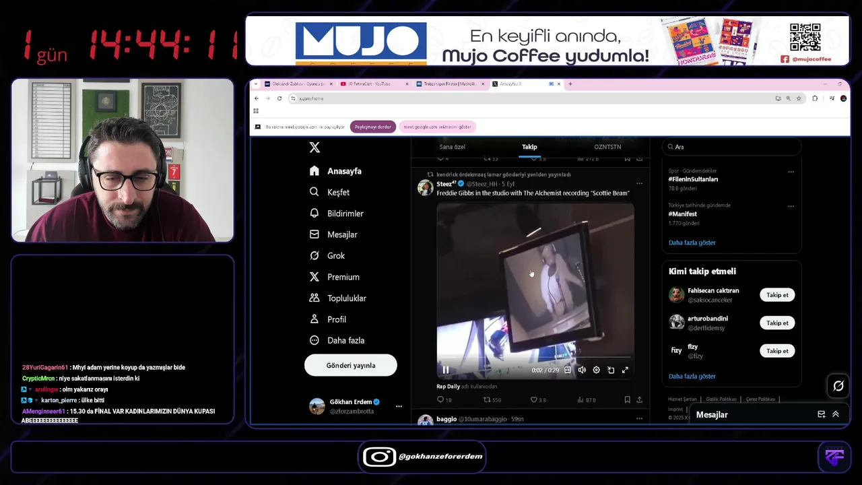Image resolution: width=862 pixels, height=485 pixels.
Task: Open the #FileninSultanları trending topic
Action: (x=693, y=179)
